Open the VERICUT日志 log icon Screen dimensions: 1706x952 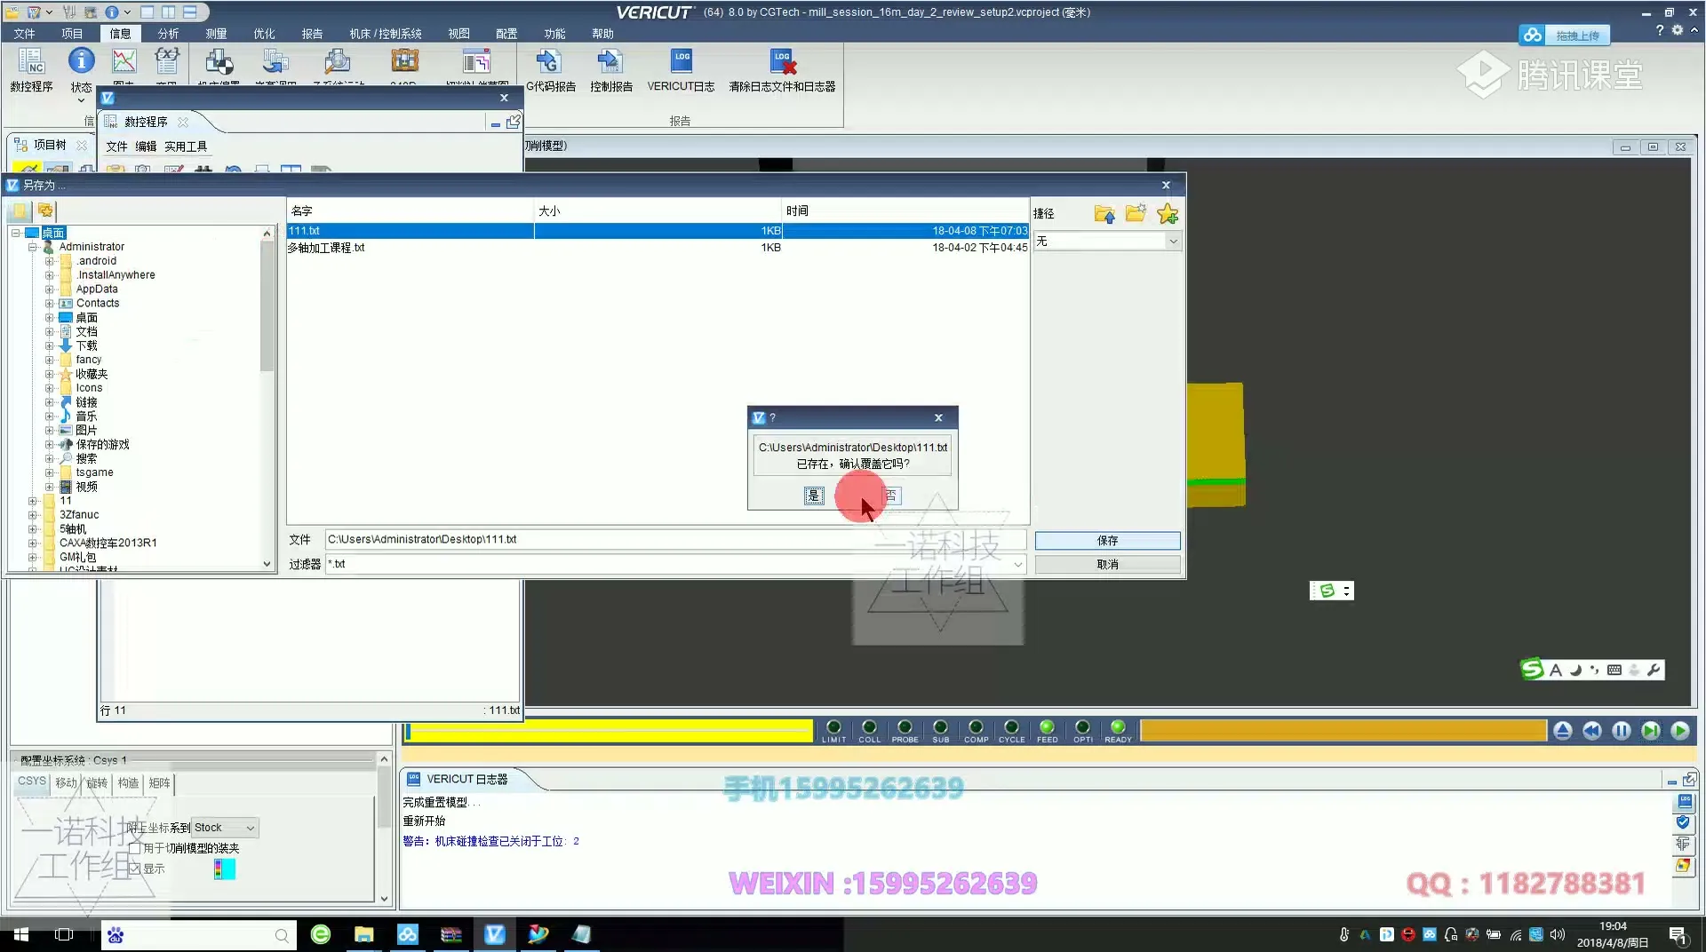(681, 62)
